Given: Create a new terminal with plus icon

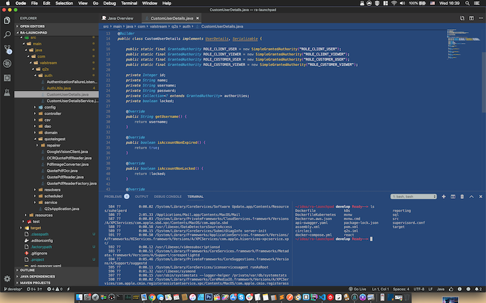Looking at the screenshot, I should pyautogui.click(x=444, y=196).
